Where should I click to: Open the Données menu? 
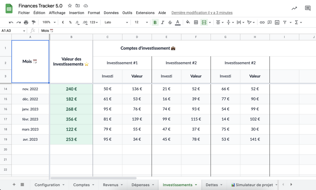point(111,13)
